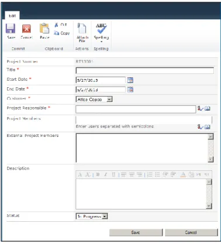Click the Attach File paperclip icon
The height and width of the screenshot is (244, 221).
82,29
